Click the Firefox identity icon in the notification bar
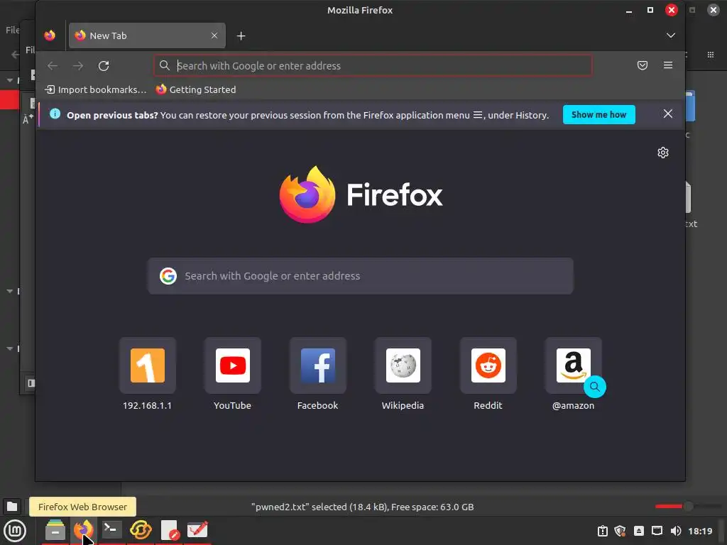Viewport: 727px width, 545px height. 55,114
